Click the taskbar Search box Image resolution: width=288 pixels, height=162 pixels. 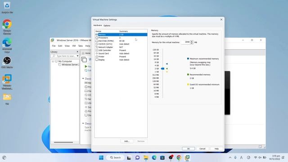[x=115, y=157]
